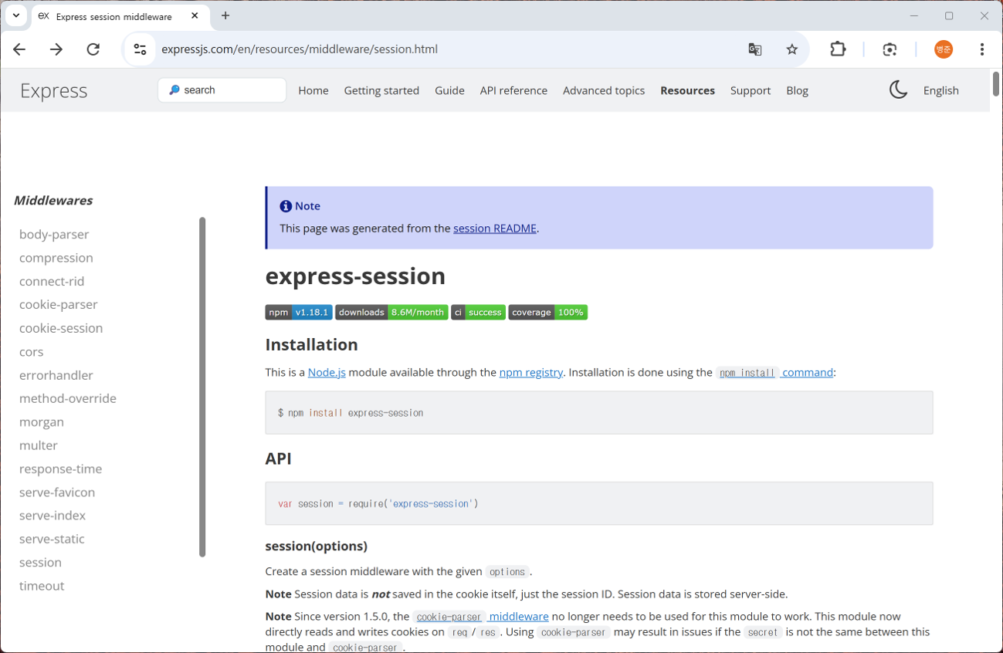The image size is (1003, 653).
Task: Open Chrome's three-dot menu
Action: (982, 49)
